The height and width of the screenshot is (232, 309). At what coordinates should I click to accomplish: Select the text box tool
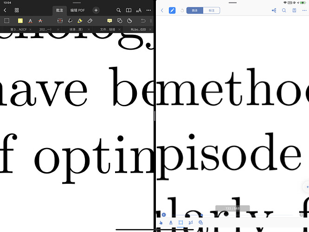[60, 21]
